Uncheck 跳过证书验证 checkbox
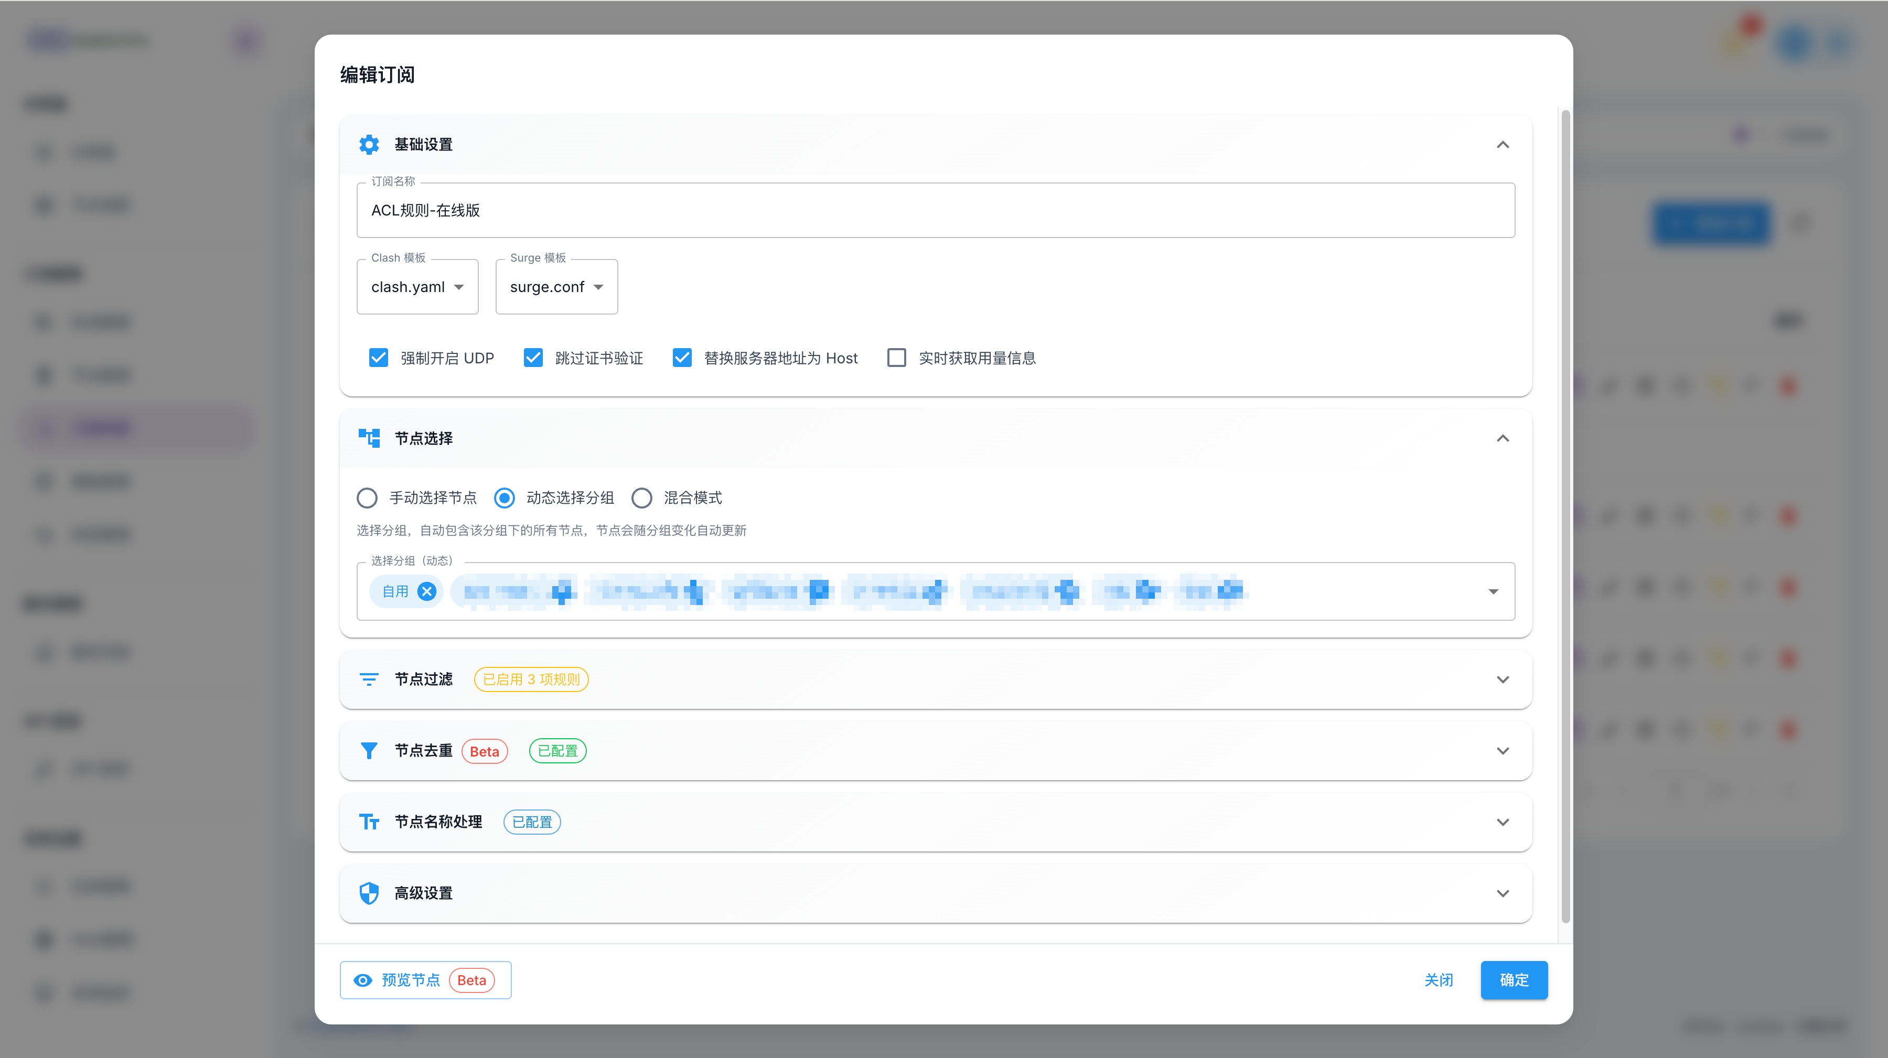The width and height of the screenshot is (1888, 1058). point(533,358)
